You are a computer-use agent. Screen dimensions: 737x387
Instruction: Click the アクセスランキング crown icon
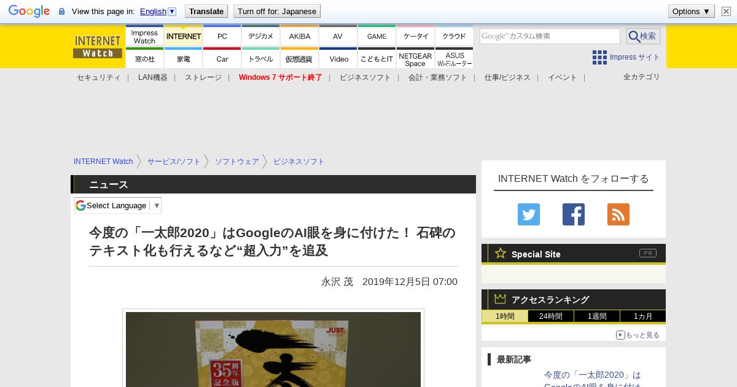pos(501,299)
